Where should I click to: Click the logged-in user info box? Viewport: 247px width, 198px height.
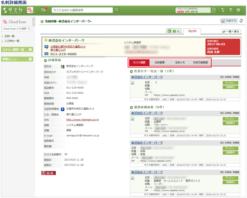[x=193, y=10]
